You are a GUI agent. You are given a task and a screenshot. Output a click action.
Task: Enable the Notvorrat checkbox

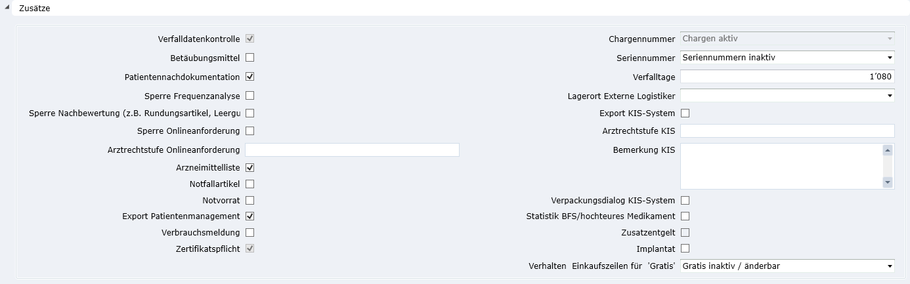point(250,200)
